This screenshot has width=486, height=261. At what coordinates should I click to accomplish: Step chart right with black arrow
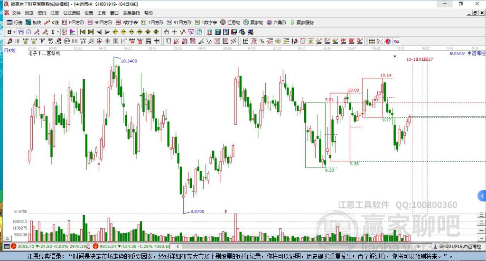107,32
